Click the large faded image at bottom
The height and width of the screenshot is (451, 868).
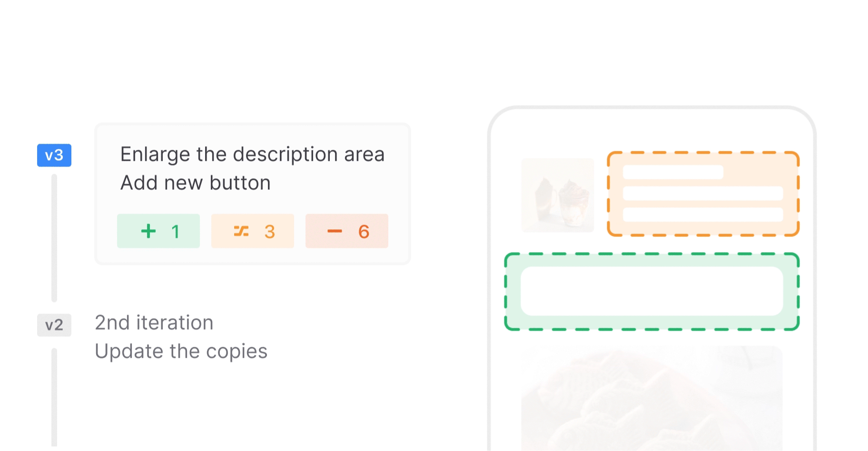652,398
